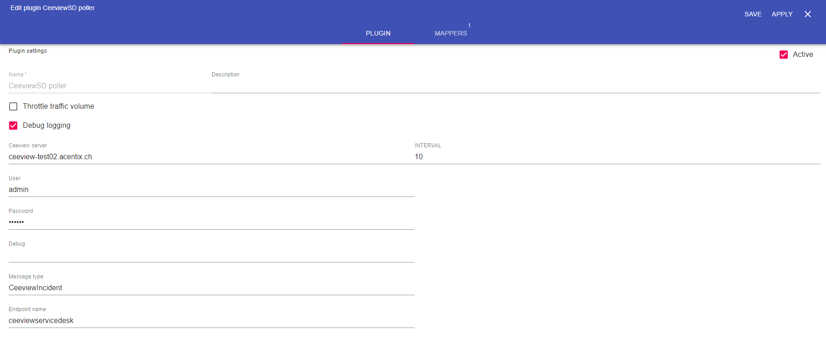826x343 pixels.
Task: Click the empty Debug text field
Action: pyautogui.click(x=210, y=255)
